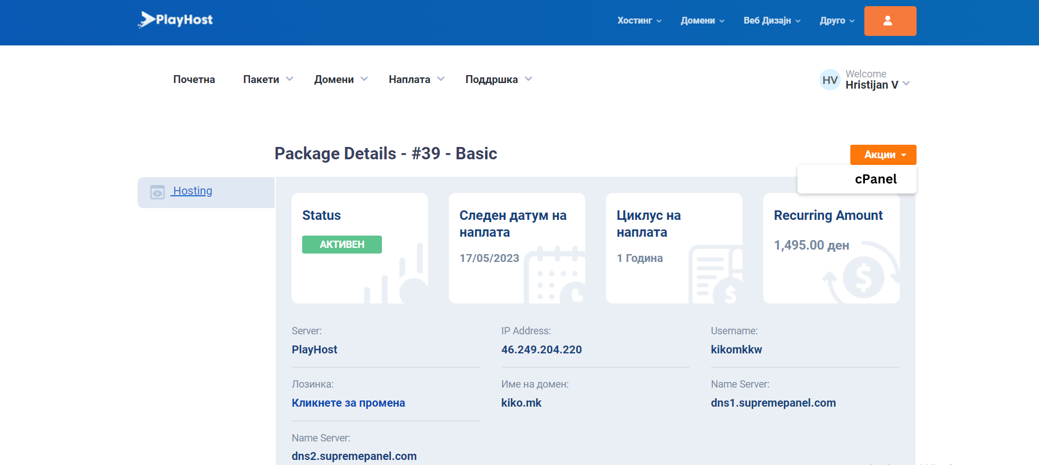Open the Наплата submenu
The width and height of the screenshot is (1039, 465).
pyautogui.click(x=416, y=80)
